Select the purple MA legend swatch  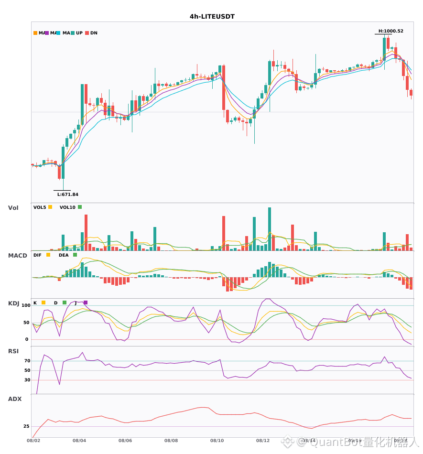click(x=47, y=33)
